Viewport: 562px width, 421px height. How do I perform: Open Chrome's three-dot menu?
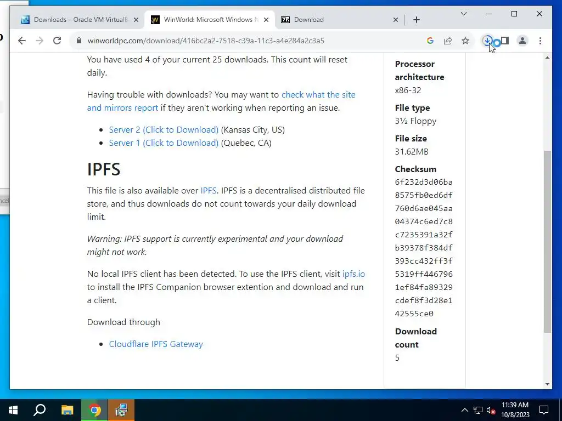coord(540,41)
